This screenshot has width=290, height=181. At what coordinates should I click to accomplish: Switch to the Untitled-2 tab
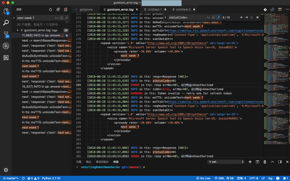click(x=183, y=10)
